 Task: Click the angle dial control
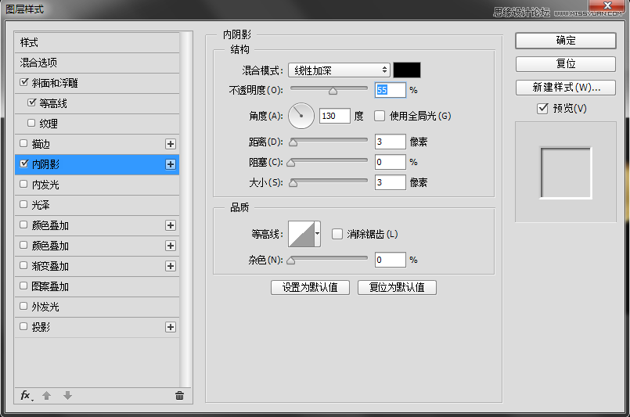(301, 116)
